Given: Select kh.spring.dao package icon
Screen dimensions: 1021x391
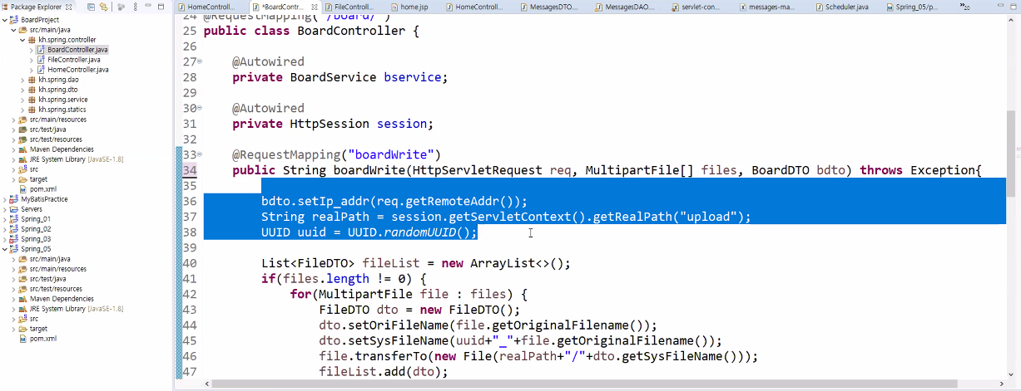Looking at the screenshot, I should coord(32,80).
